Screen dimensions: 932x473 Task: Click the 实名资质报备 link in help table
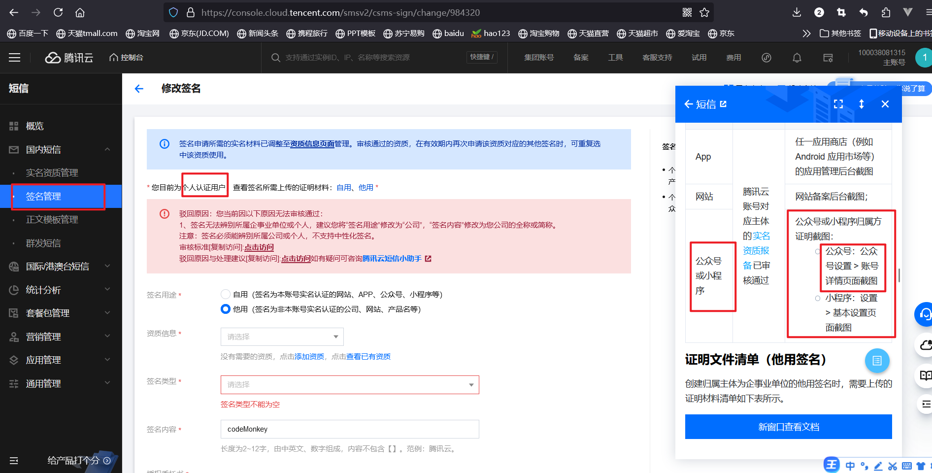757,251
